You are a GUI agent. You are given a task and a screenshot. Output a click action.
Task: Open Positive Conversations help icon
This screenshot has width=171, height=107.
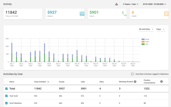coord(162,82)
